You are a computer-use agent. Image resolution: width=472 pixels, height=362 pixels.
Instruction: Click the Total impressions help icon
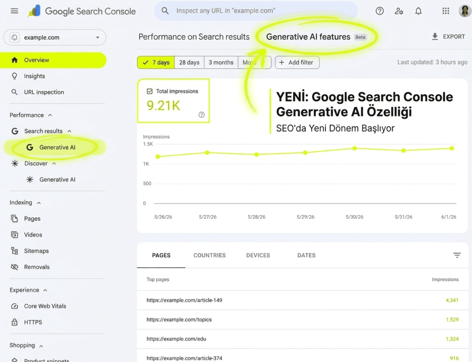202,115
